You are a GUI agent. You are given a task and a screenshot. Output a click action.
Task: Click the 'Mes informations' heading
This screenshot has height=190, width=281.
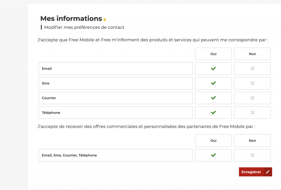[x=71, y=19]
